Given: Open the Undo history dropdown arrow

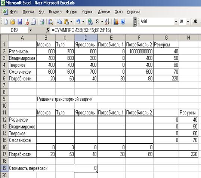Looking at the screenshot, I should point(83,22).
